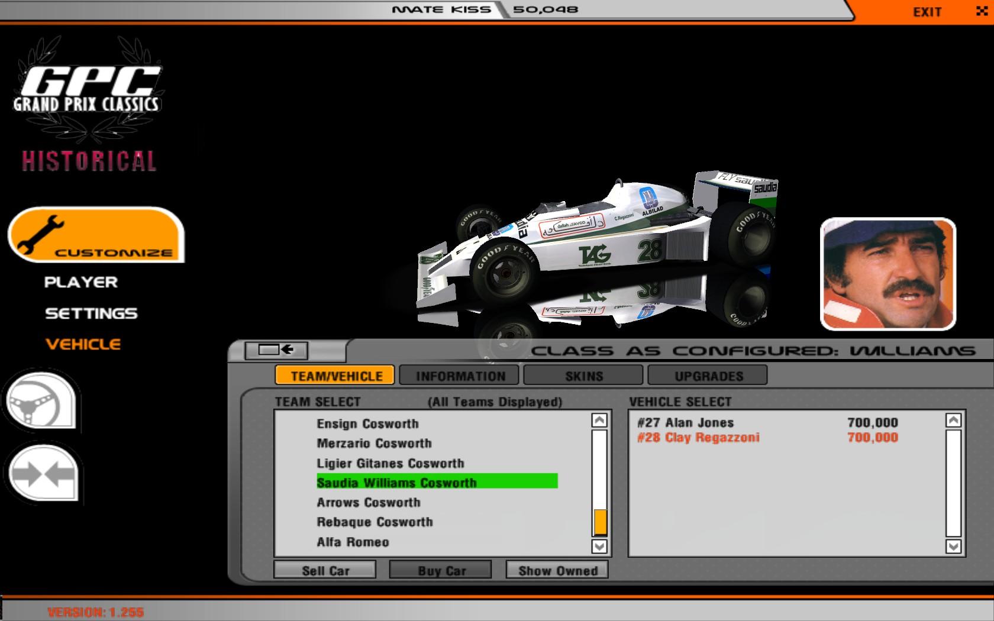Click team list scroll up arrow
This screenshot has height=621, width=994.
point(599,421)
